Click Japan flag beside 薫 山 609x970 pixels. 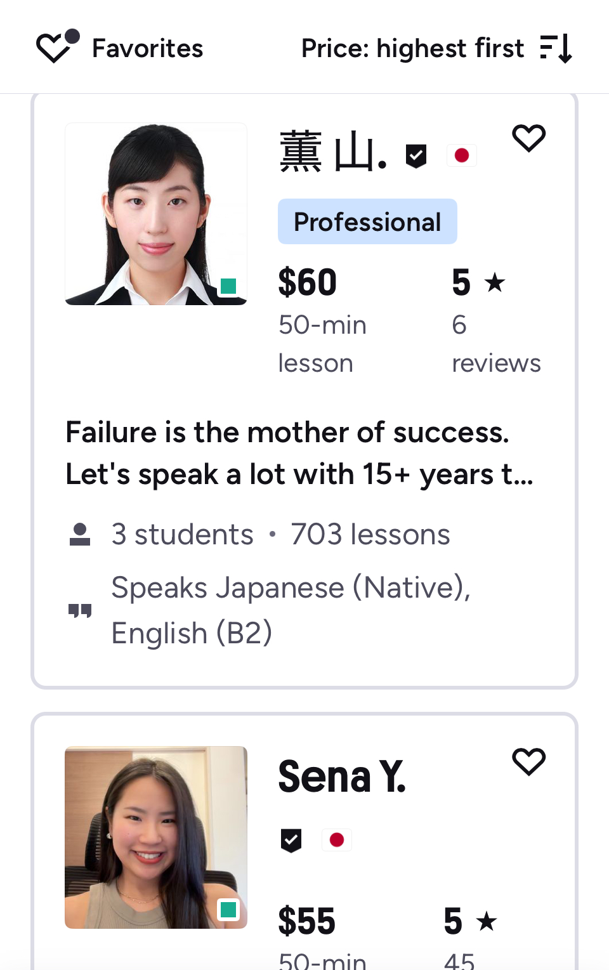pos(461,155)
